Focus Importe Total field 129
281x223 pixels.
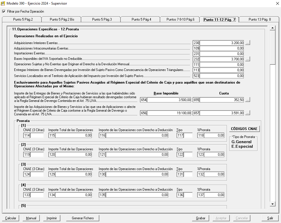pyautogui.click(x=74, y=174)
